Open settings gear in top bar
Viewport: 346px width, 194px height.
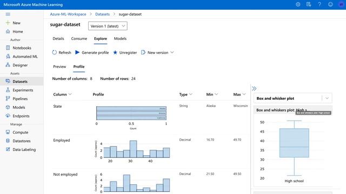click(298, 4)
